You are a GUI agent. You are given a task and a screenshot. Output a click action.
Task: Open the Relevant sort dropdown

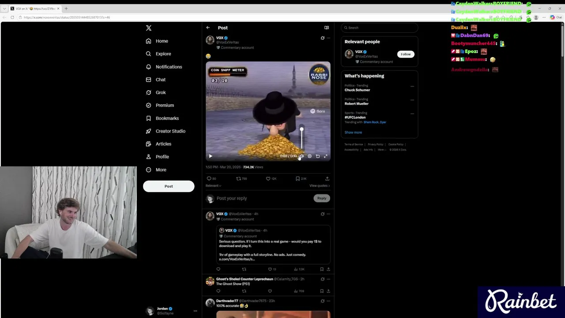pyautogui.click(x=213, y=186)
